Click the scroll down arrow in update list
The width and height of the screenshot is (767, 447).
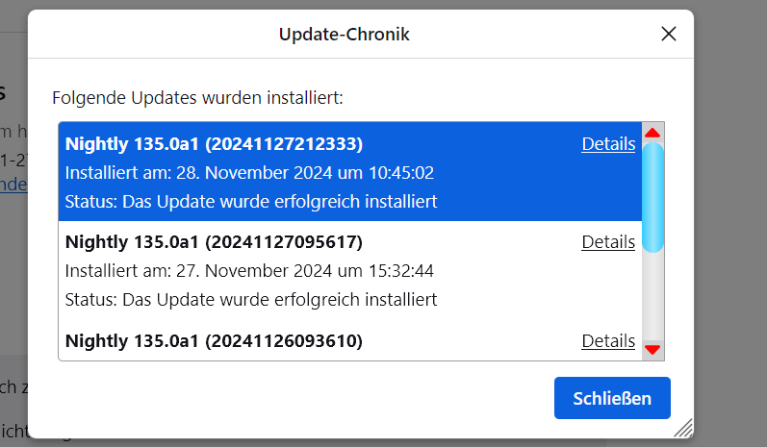pos(652,349)
